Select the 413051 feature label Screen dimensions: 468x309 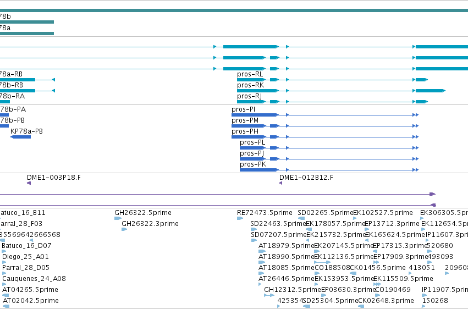[421, 268]
